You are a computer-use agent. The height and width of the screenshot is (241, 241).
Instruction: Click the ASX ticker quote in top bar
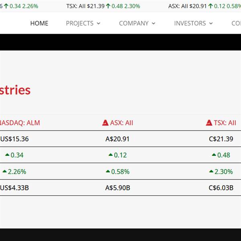tap(204, 6)
